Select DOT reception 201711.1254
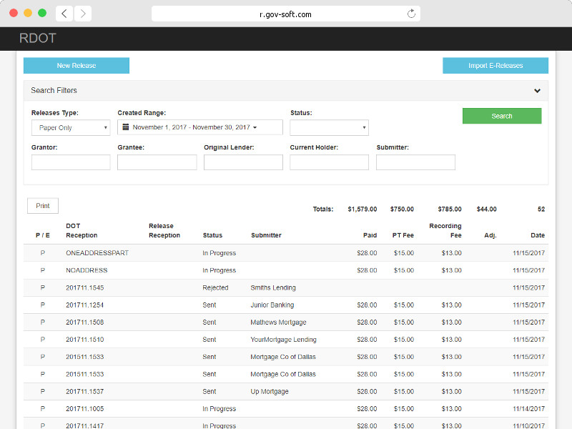Viewport: 572px width, 429px height. 84,305
